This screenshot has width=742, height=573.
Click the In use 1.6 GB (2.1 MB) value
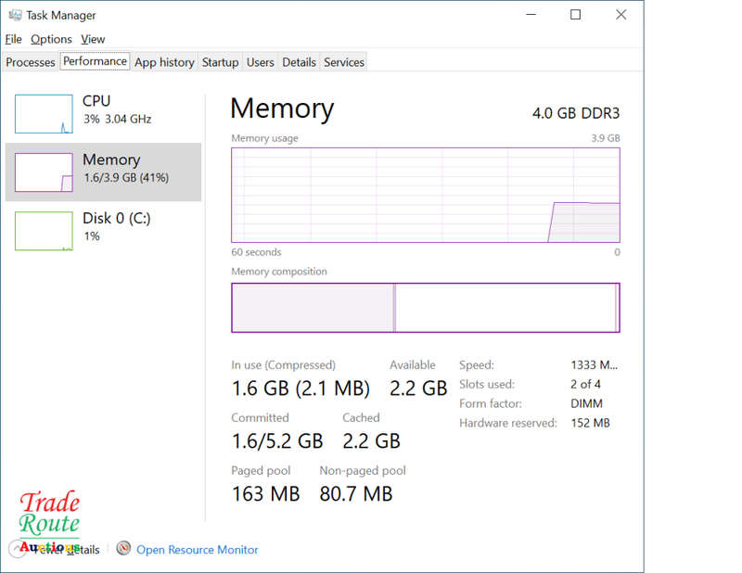pos(301,388)
